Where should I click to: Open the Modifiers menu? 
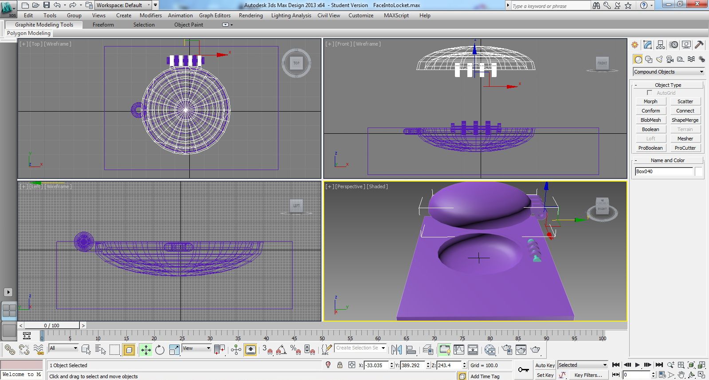(151, 16)
